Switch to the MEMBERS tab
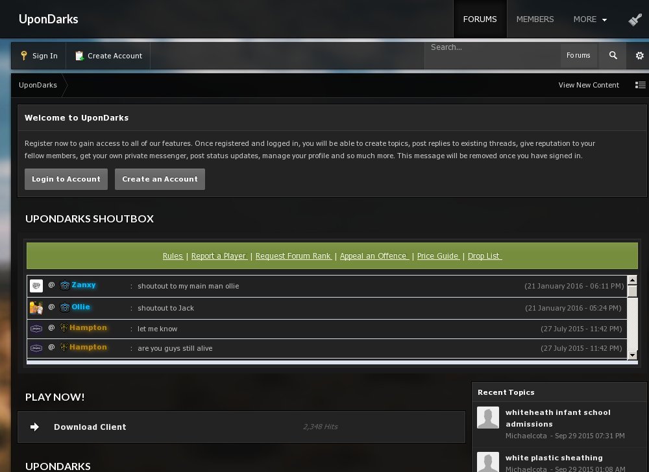This screenshot has height=472, width=649. point(535,19)
